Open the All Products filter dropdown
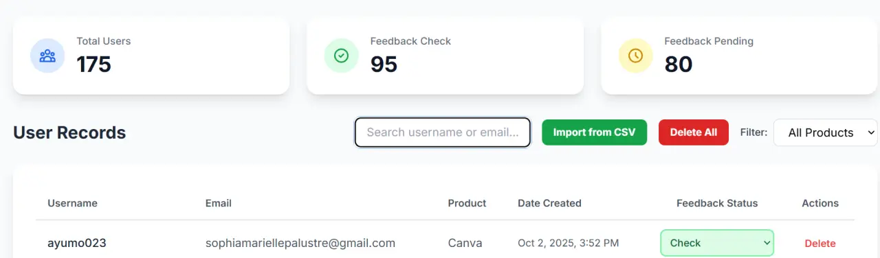 (x=826, y=132)
